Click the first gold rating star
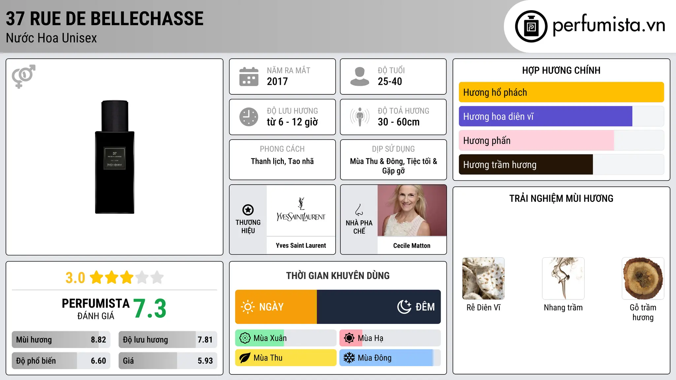This screenshot has width=676, height=380. tap(97, 277)
